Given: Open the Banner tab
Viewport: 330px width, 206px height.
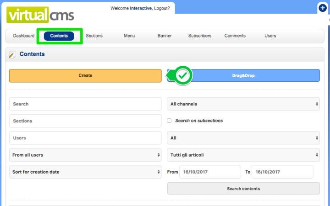Looking at the screenshot, I should point(165,36).
